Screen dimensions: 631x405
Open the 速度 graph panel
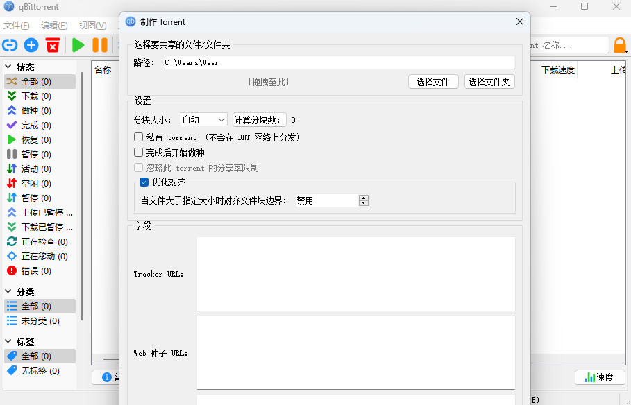598,377
